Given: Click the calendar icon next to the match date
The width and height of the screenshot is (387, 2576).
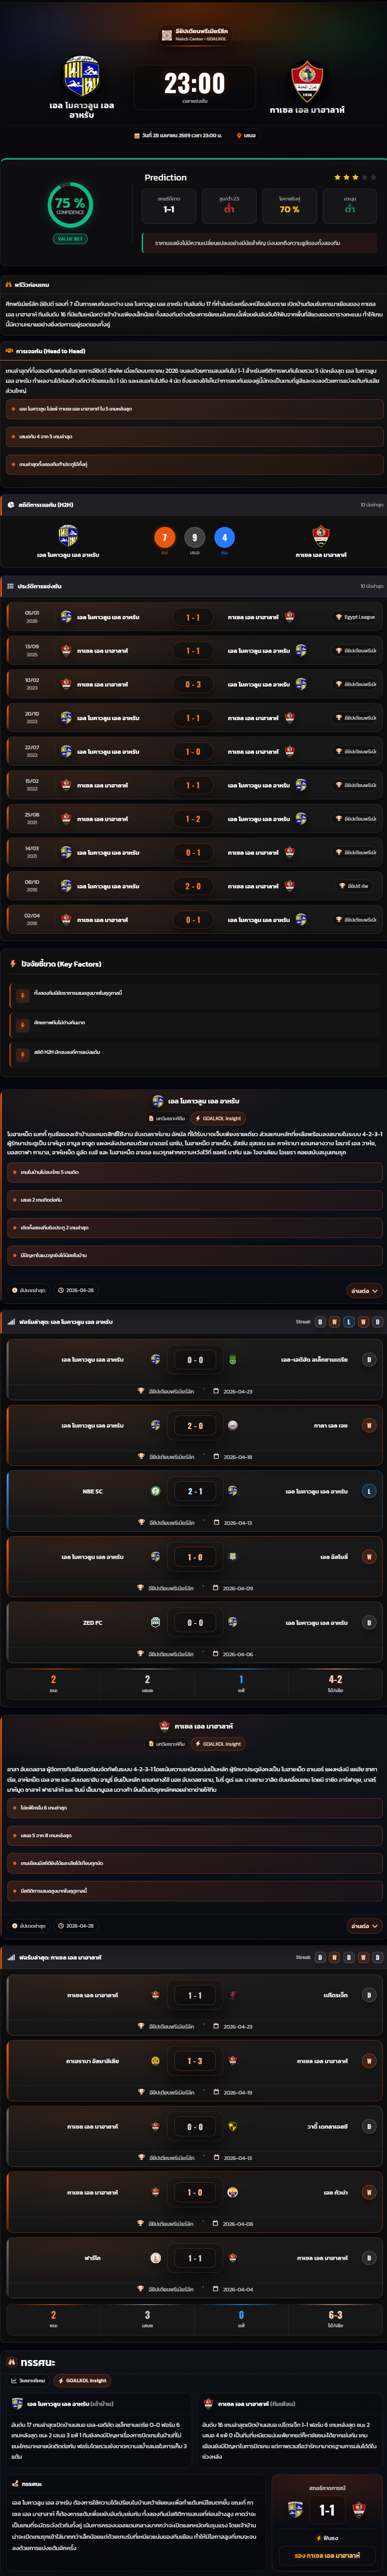Looking at the screenshot, I should coord(137,135).
